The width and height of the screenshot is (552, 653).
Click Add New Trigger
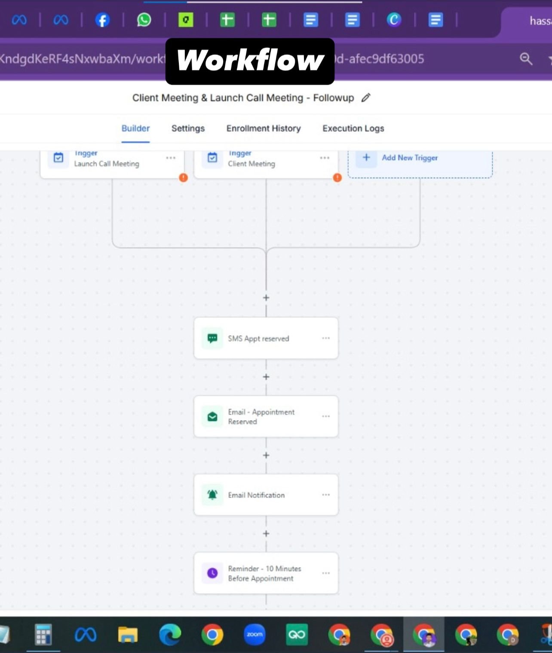click(x=410, y=158)
